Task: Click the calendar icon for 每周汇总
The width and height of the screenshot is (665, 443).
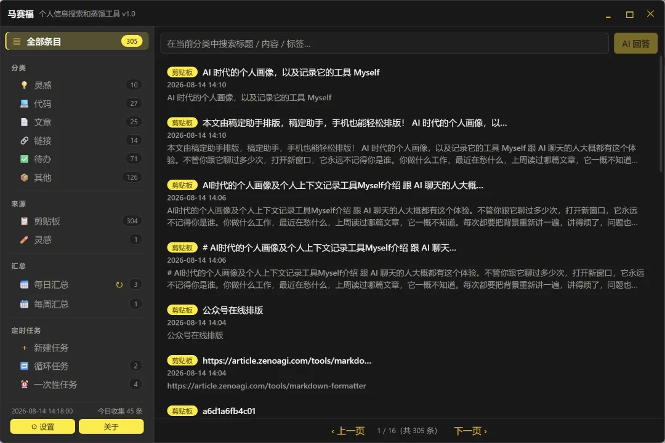Action: [x=24, y=304]
